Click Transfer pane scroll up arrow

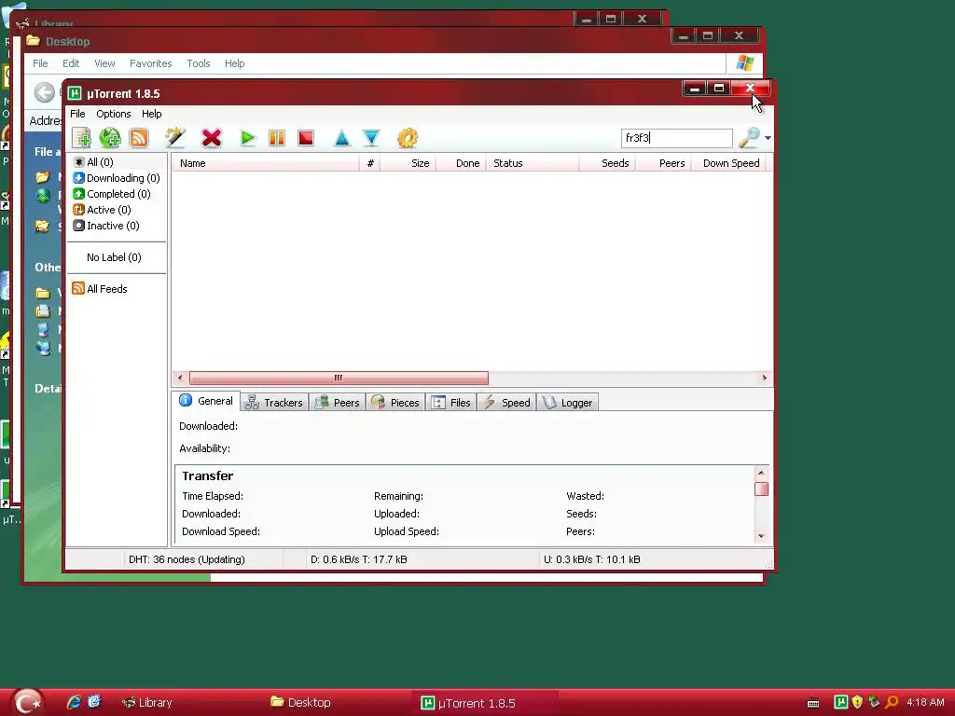click(x=761, y=473)
